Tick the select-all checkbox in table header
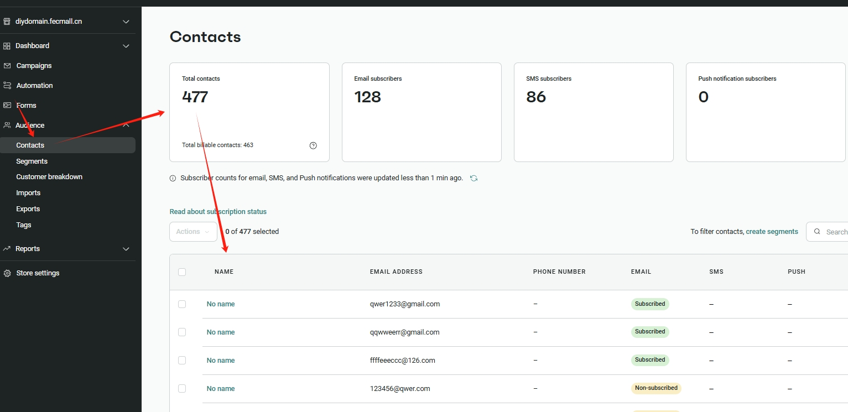848x412 pixels. 182,272
